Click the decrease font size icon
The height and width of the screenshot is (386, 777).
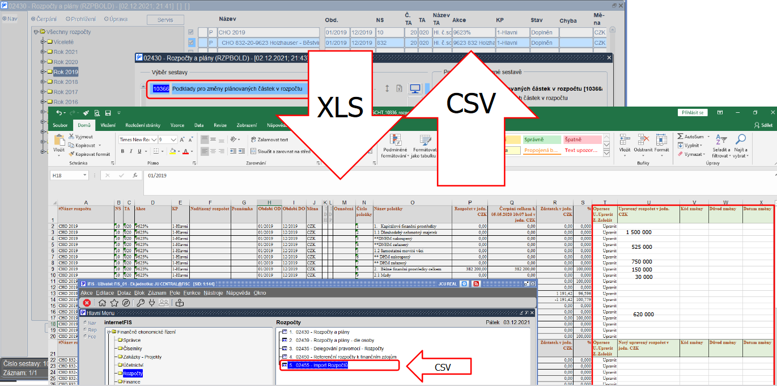tap(192, 139)
